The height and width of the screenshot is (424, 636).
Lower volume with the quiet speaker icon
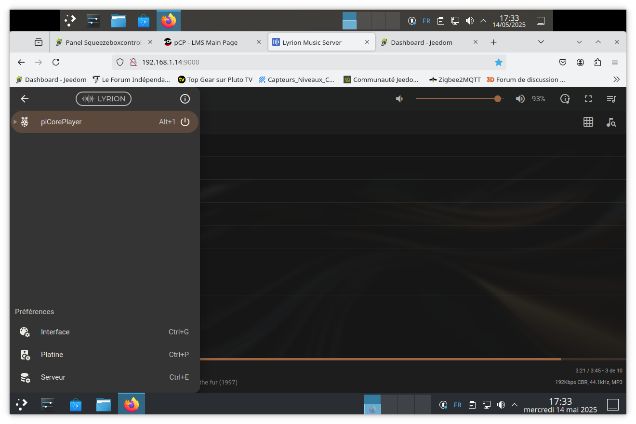pos(399,99)
